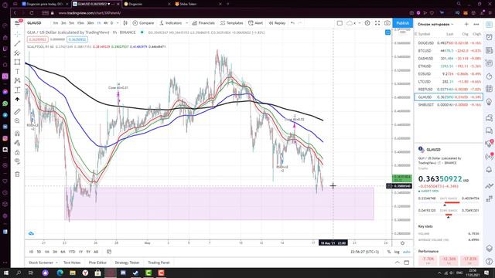
Task: Select the rectangle shapes tool
Action: 17,62
